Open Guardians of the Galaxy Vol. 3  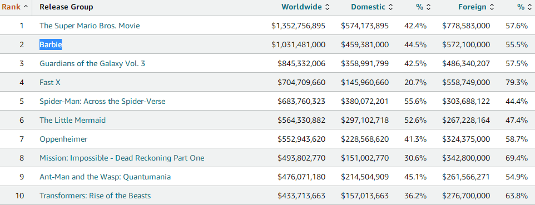[x=92, y=63]
